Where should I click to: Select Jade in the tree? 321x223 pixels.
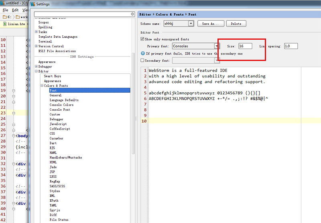(x=53, y=167)
